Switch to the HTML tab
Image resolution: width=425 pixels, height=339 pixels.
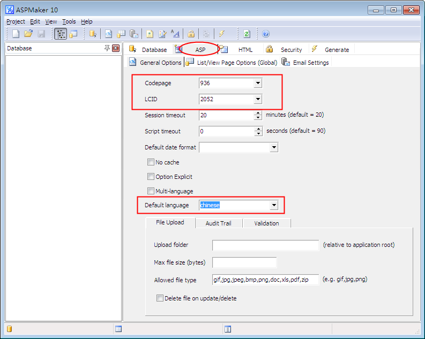(x=245, y=50)
